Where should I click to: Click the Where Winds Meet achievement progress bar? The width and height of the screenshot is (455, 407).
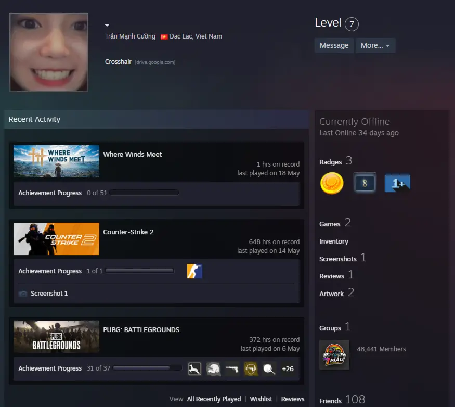(x=144, y=193)
